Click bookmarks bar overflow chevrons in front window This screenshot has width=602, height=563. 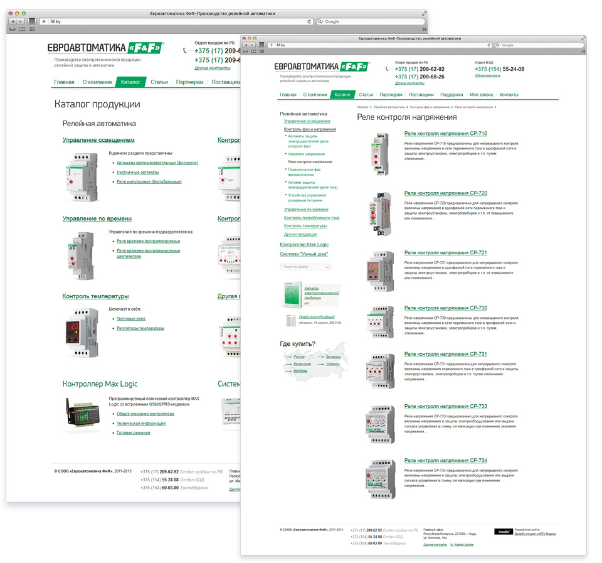click(x=583, y=51)
